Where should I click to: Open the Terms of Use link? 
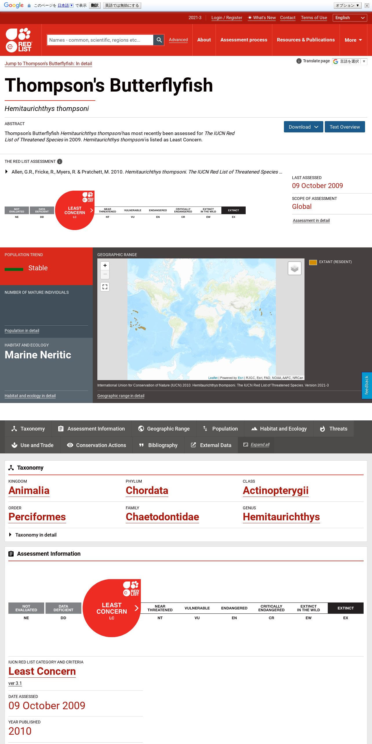pyautogui.click(x=314, y=18)
